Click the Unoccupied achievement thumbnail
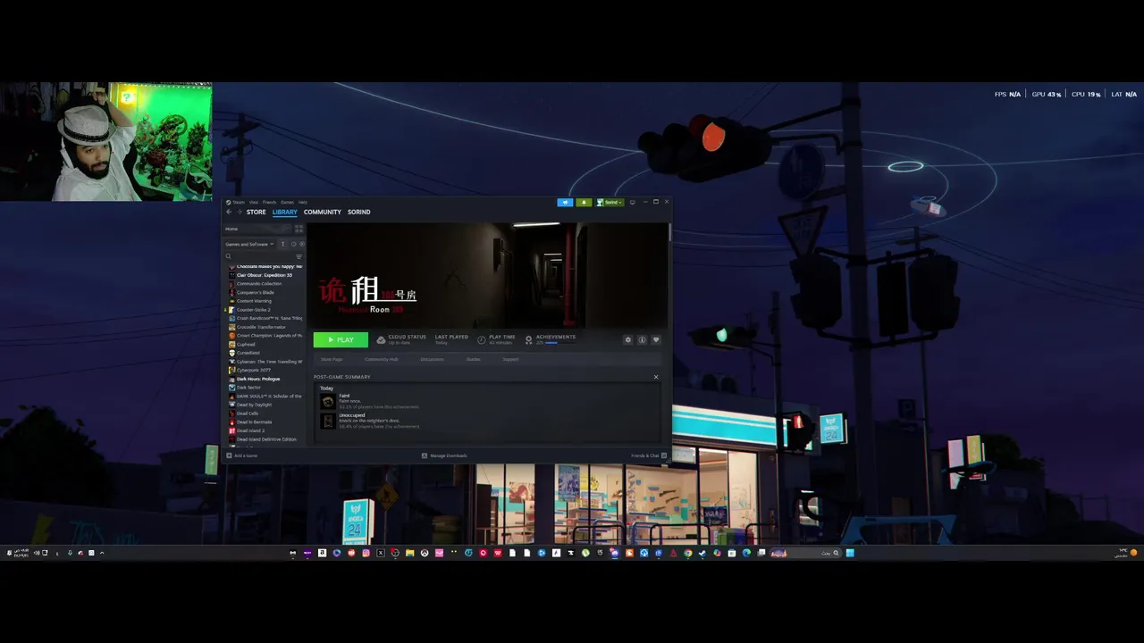This screenshot has width=1144, height=643. click(328, 421)
